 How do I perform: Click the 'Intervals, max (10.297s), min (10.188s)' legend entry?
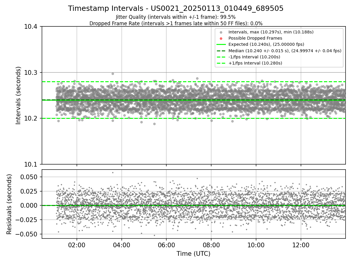[x=271, y=32]
